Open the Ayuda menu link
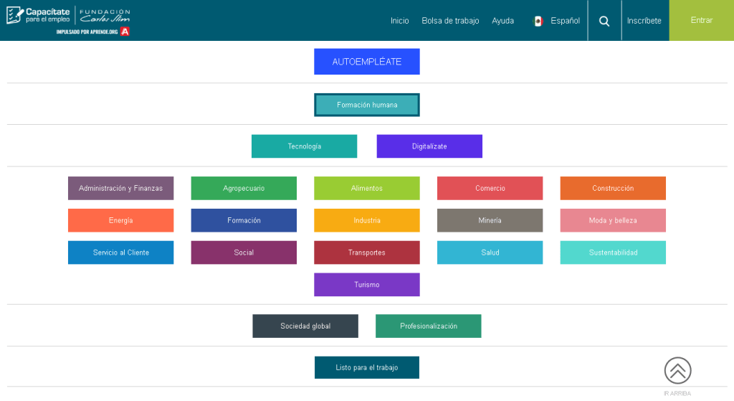Image resolution: width=734 pixels, height=401 pixels. (x=502, y=21)
